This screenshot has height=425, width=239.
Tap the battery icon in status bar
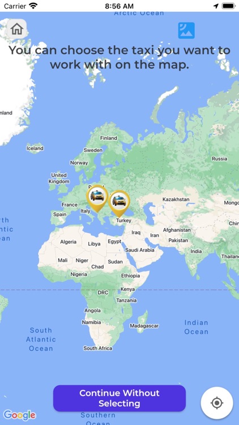coord(228,6)
